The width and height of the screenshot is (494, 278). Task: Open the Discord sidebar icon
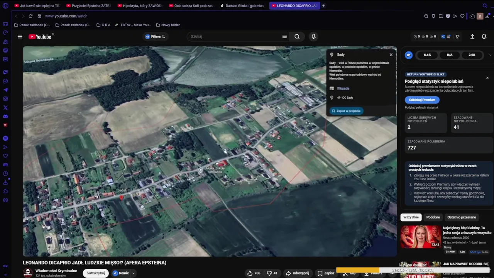pos(5,117)
